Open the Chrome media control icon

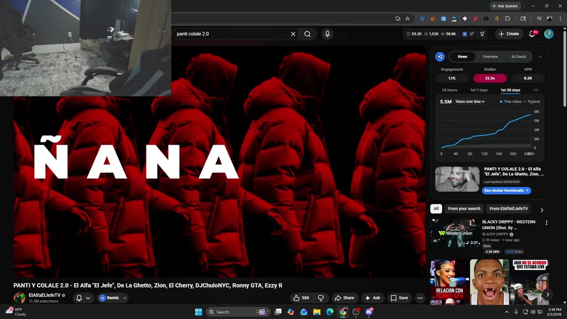click(539, 19)
